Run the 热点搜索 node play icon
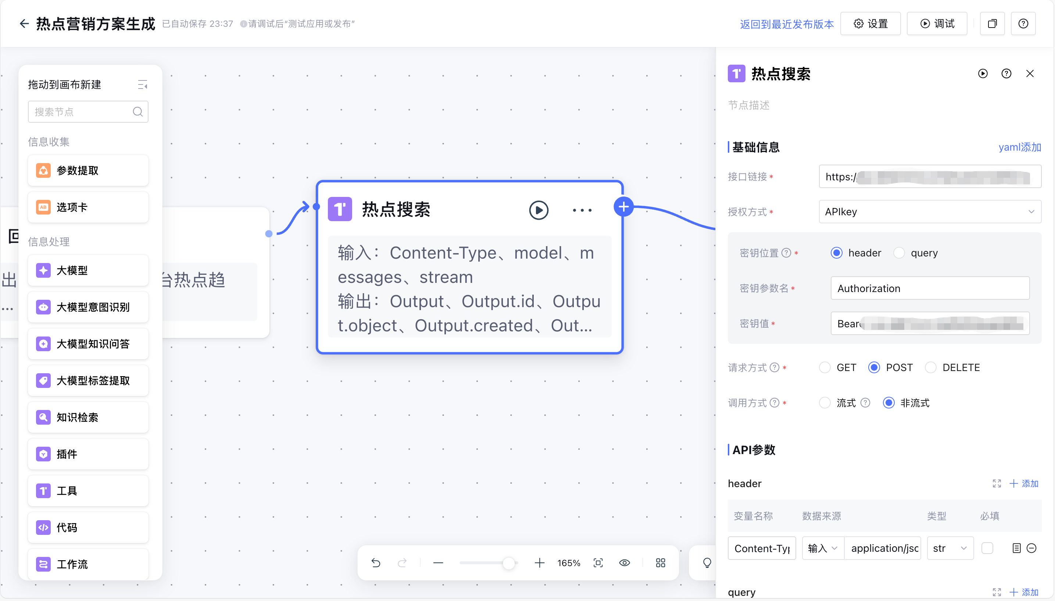The height and width of the screenshot is (601, 1055). tap(539, 210)
